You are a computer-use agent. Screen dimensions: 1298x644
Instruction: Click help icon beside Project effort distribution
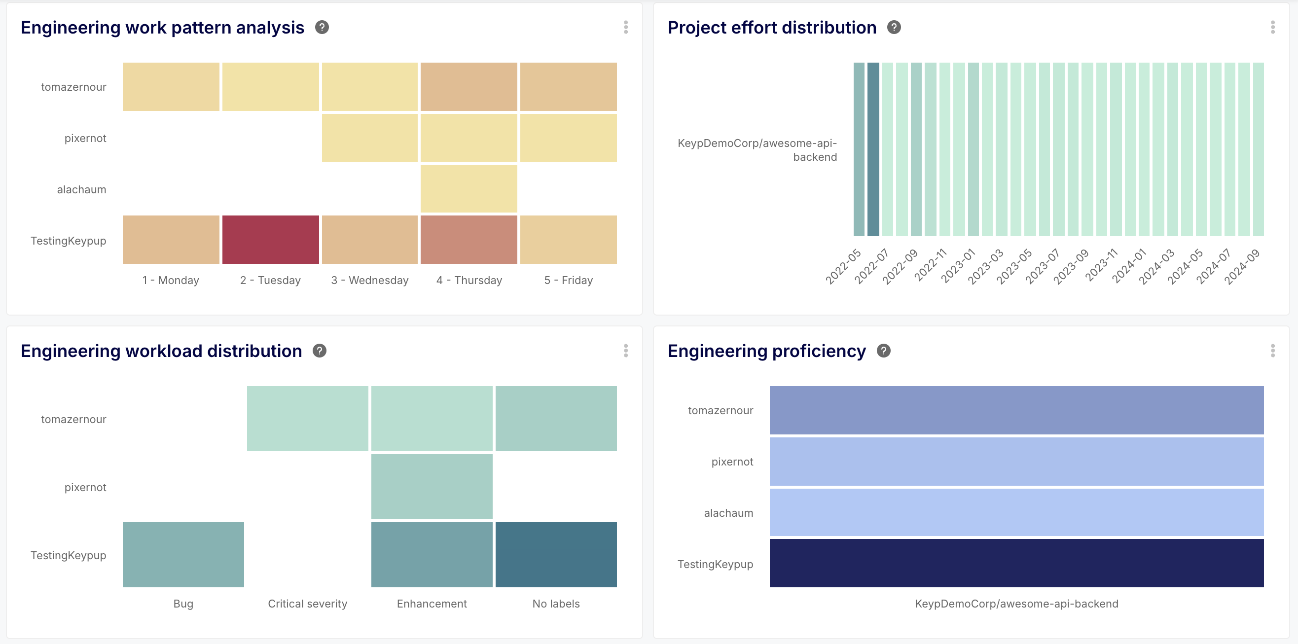tap(894, 27)
